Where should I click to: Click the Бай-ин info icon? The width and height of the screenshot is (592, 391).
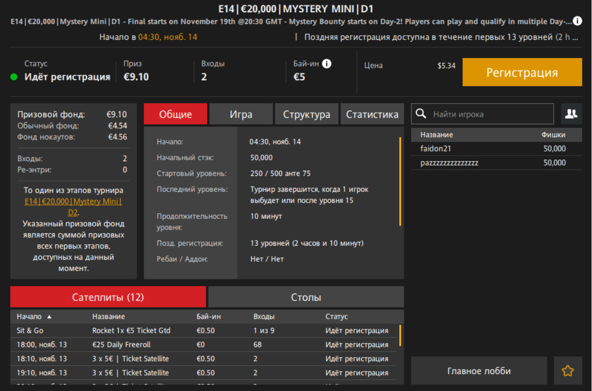click(x=327, y=64)
